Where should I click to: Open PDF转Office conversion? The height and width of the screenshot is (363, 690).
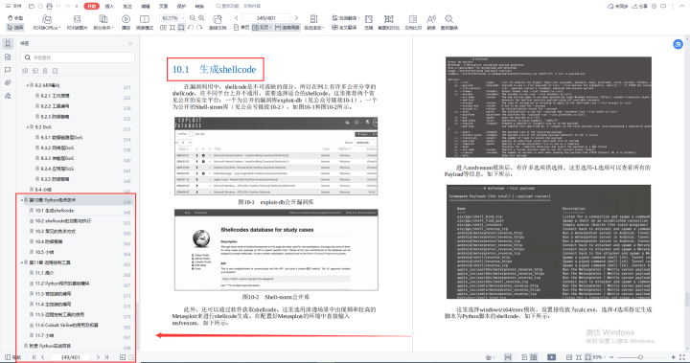(x=47, y=22)
